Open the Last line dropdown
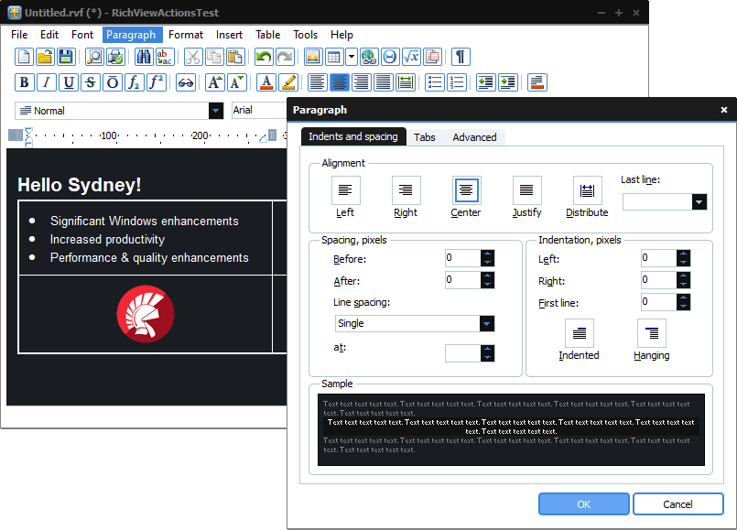The height and width of the screenshot is (530, 737). (699, 201)
